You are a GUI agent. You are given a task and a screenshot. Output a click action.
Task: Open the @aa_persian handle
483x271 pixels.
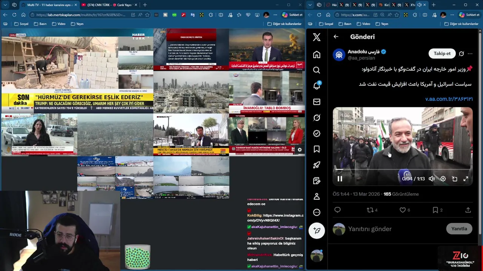pyautogui.click(x=361, y=58)
